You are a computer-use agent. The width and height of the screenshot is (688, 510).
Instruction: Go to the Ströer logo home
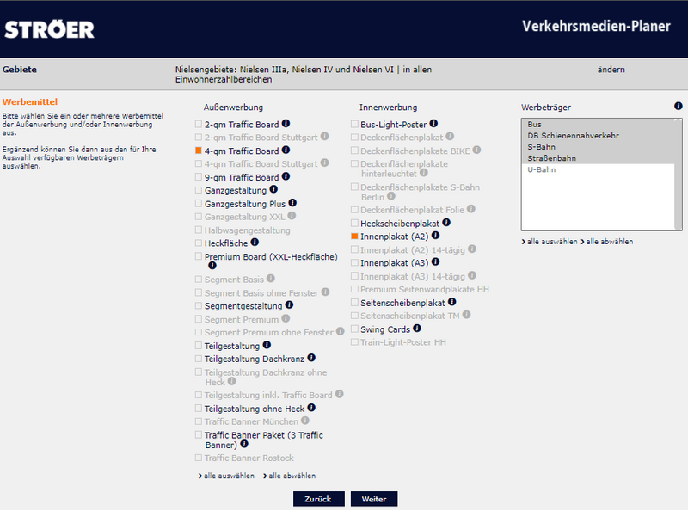(x=50, y=30)
